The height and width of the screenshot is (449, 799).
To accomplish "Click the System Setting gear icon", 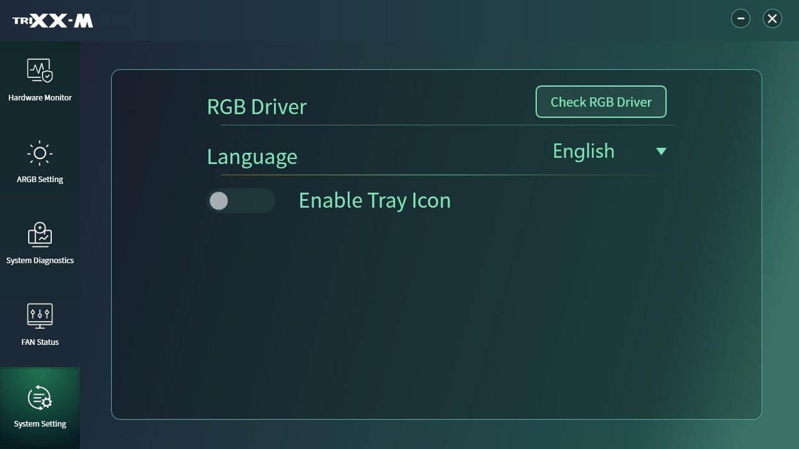I will click(x=40, y=398).
